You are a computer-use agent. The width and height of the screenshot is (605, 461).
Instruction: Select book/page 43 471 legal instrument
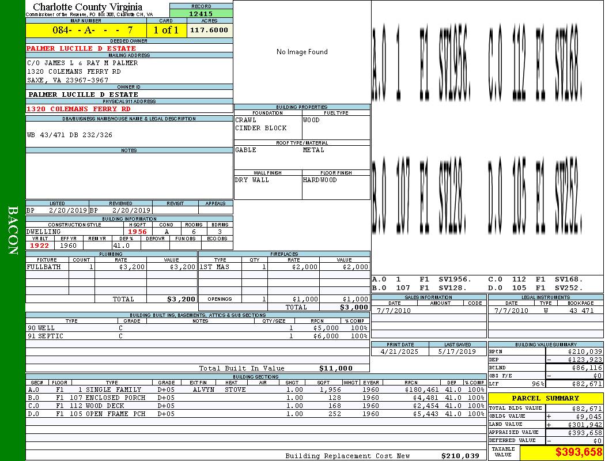coord(581,311)
